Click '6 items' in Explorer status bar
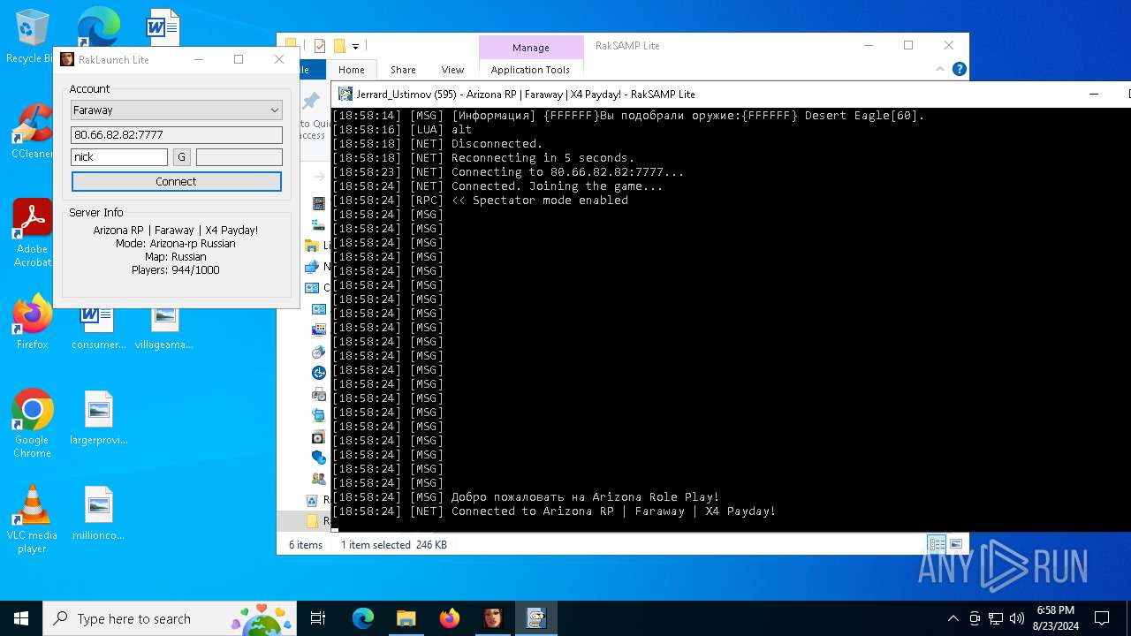Image resolution: width=1131 pixels, height=636 pixels. coord(306,545)
